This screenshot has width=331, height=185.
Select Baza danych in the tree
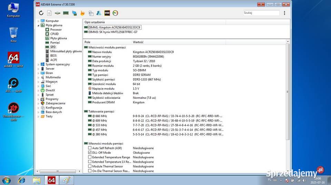[54, 112]
